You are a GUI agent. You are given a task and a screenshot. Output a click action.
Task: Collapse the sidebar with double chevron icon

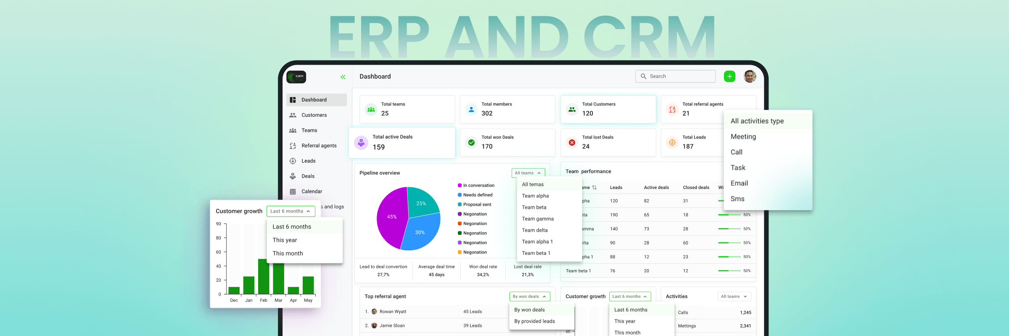point(343,77)
